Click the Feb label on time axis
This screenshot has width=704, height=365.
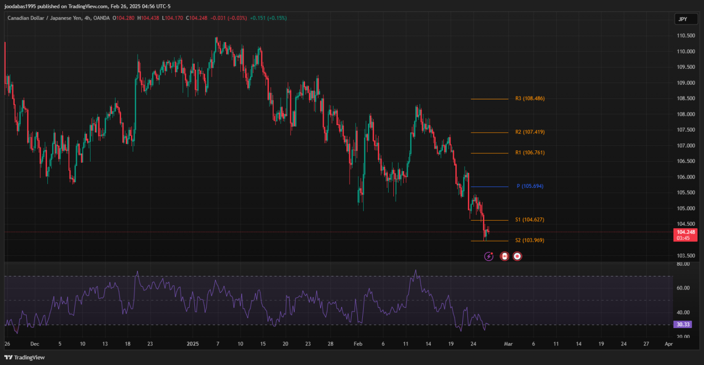(358, 343)
